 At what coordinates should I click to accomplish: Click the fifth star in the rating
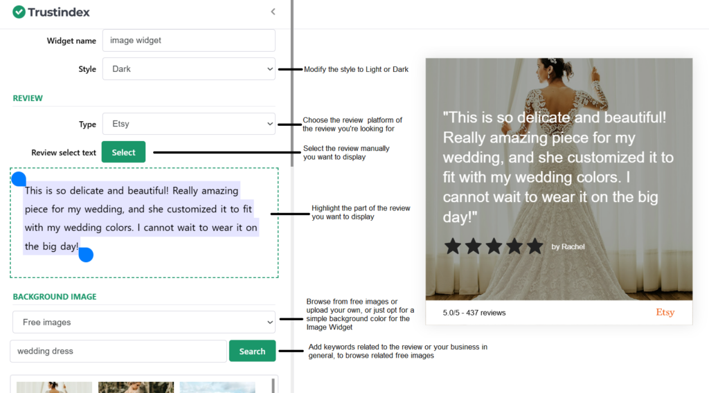click(x=535, y=246)
